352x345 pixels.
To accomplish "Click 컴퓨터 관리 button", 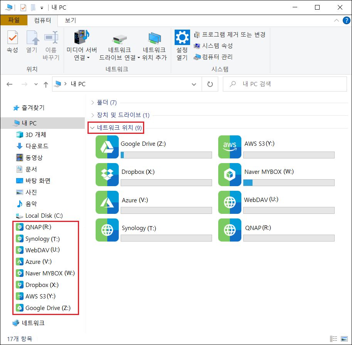I will pyautogui.click(x=213, y=57).
